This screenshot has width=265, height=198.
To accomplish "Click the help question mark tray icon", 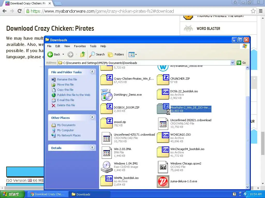I will point(234,194).
